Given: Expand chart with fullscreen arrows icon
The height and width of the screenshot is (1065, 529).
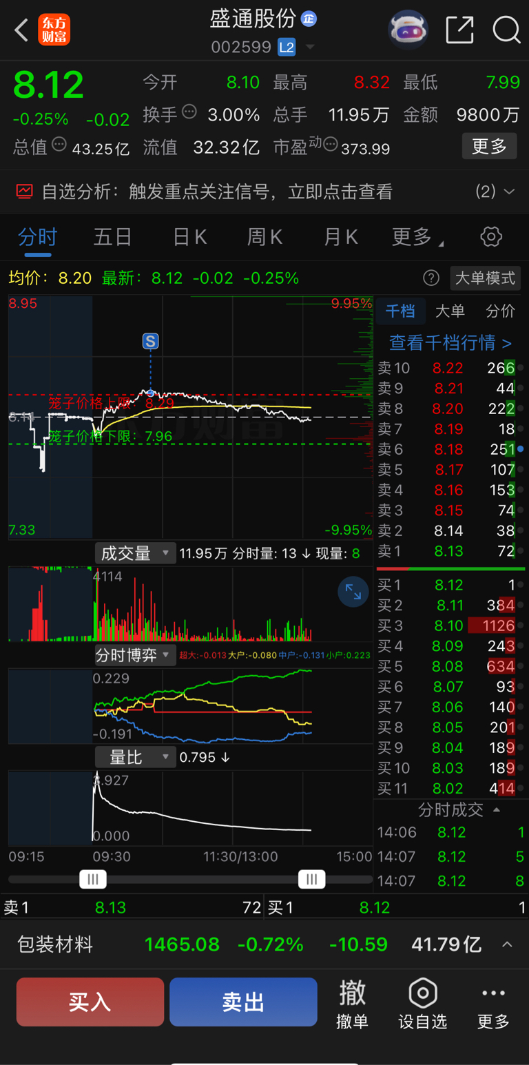Looking at the screenshot, I should point(353,592).
